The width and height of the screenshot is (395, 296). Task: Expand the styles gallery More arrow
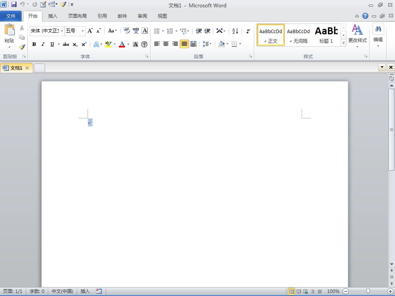pyautogui.click(x=343, y=43)
